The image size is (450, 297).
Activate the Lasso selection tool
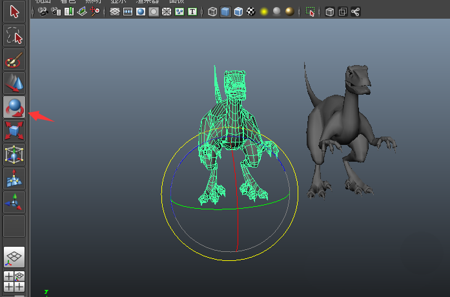(x=14, y=36)
